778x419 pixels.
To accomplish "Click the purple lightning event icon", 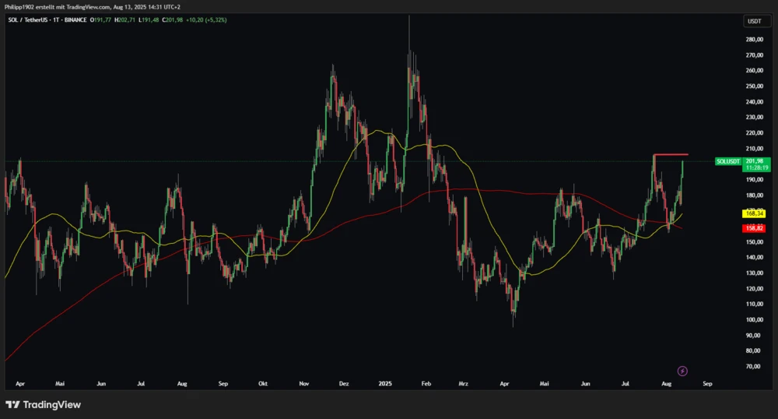I will 683,371.
